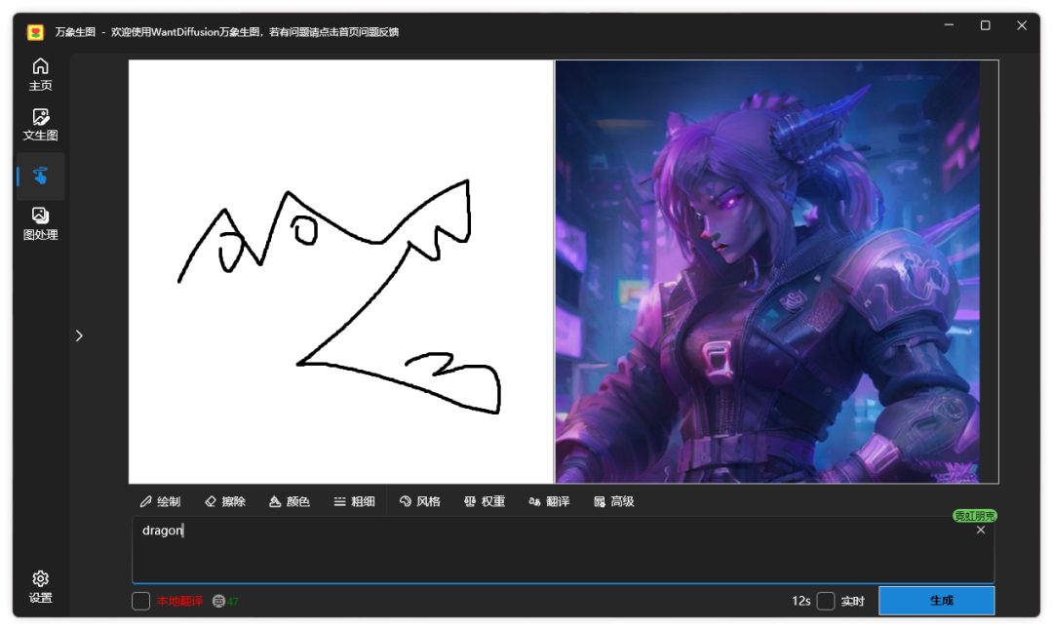
Task: Close the 万象生图 window
Action: (x=1022, y=25)
